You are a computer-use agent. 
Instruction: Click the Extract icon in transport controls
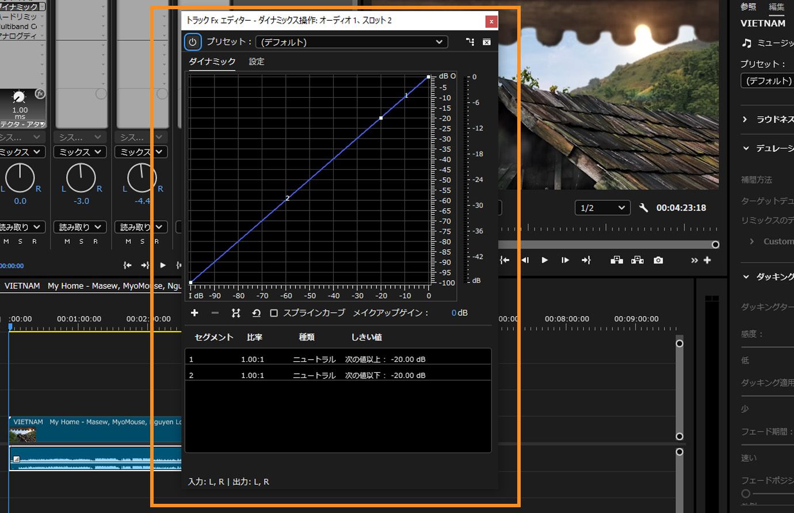tap(637, 260)
